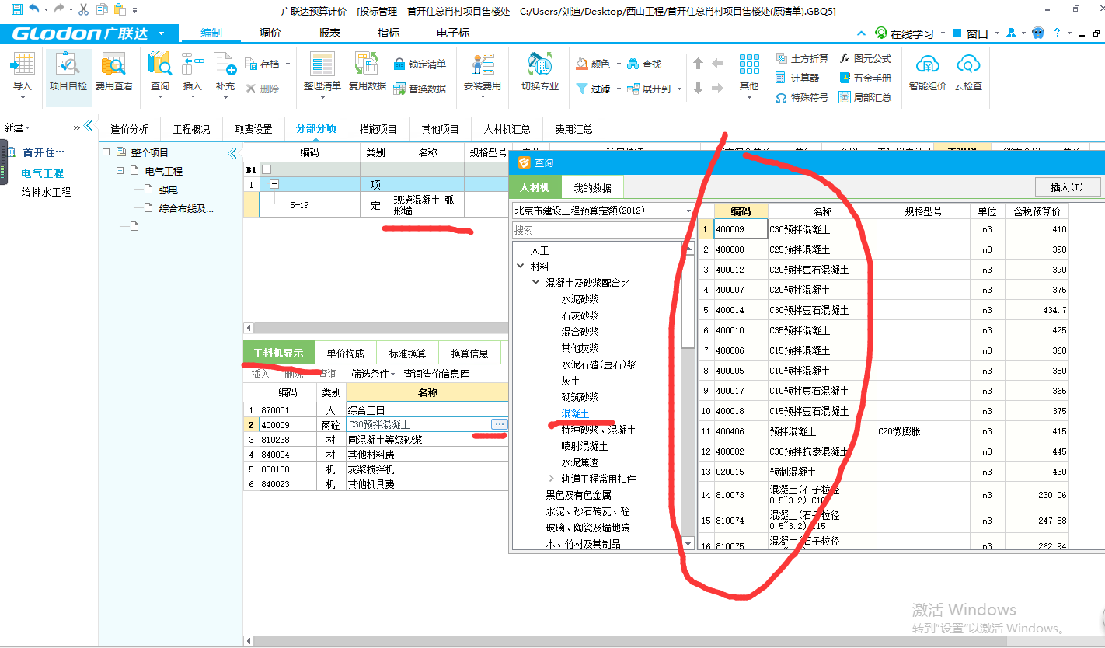Image resolution: width=1105 pixels, height=648 pixels.
Task: Open the 筛选条件 filter dropdown
Action: point(373,374)
